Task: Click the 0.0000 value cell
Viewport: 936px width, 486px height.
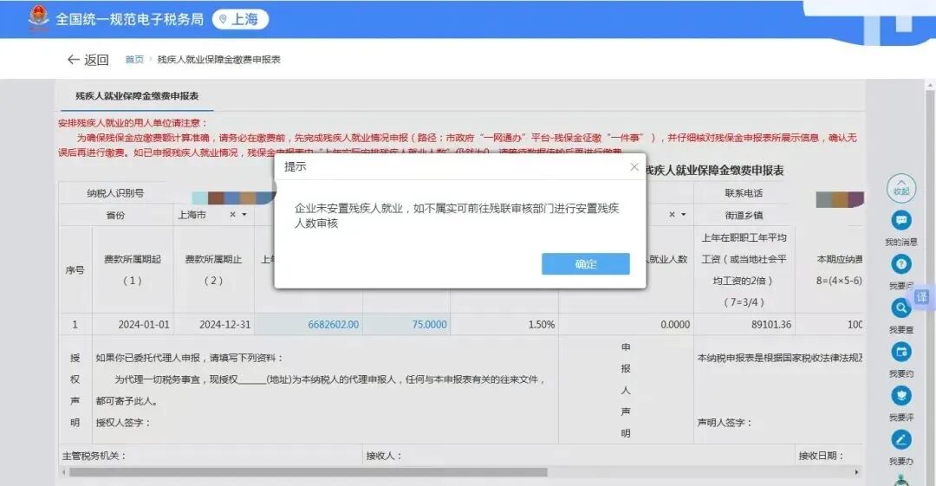Action: (x=627, y=324)
